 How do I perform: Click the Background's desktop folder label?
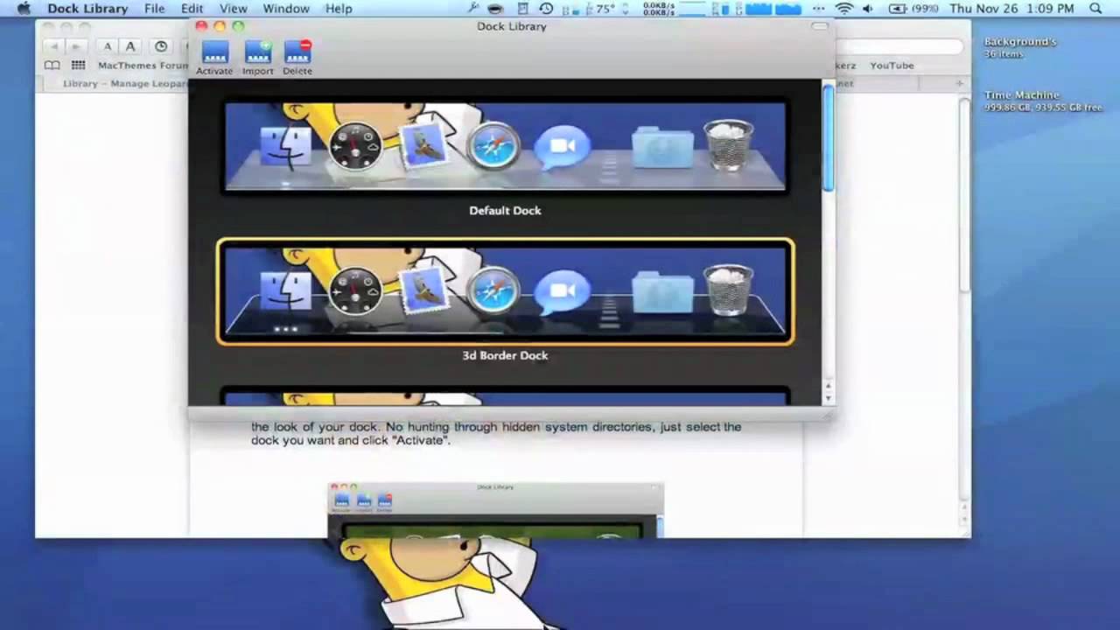pos(1020,42)
